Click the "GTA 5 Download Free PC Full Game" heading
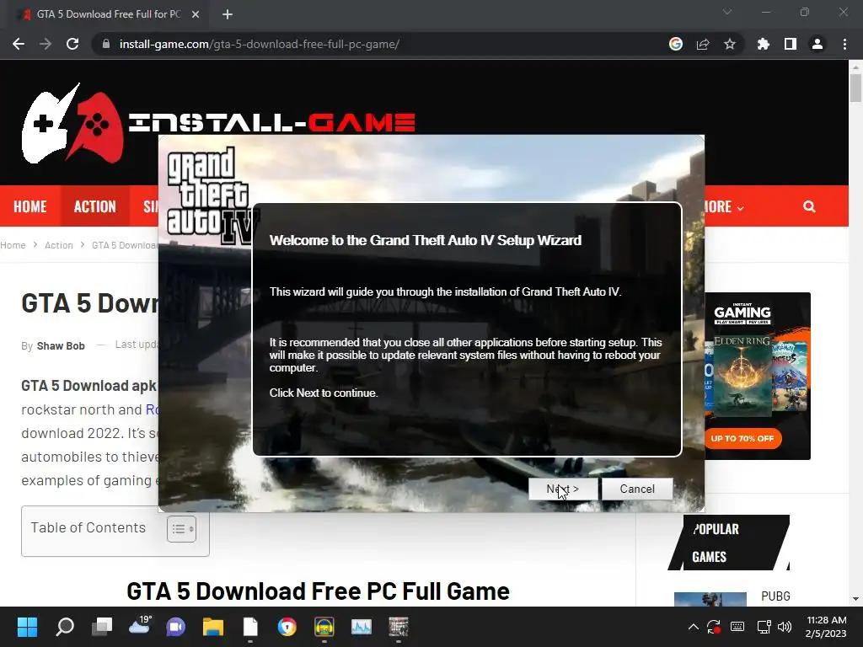 318,591
